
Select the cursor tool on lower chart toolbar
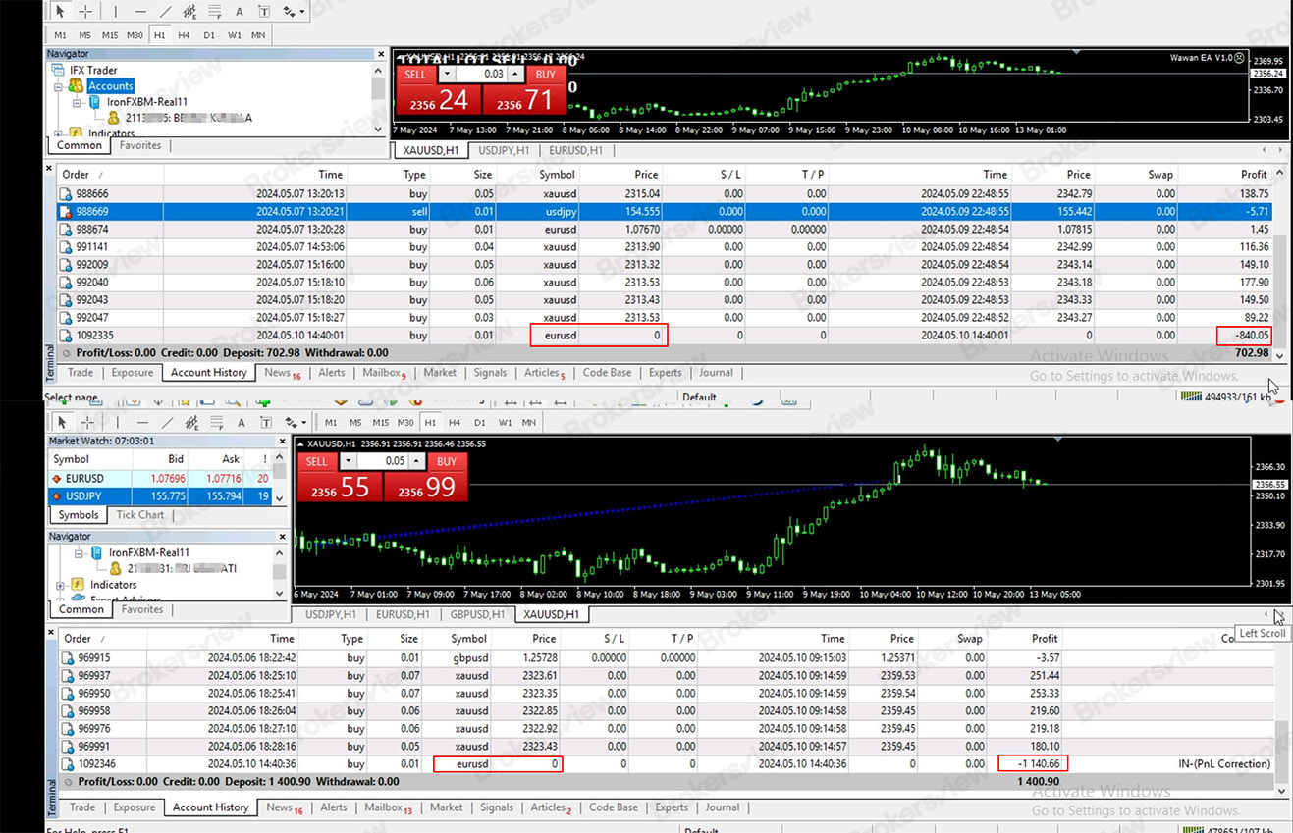click(x=62, y=422)
